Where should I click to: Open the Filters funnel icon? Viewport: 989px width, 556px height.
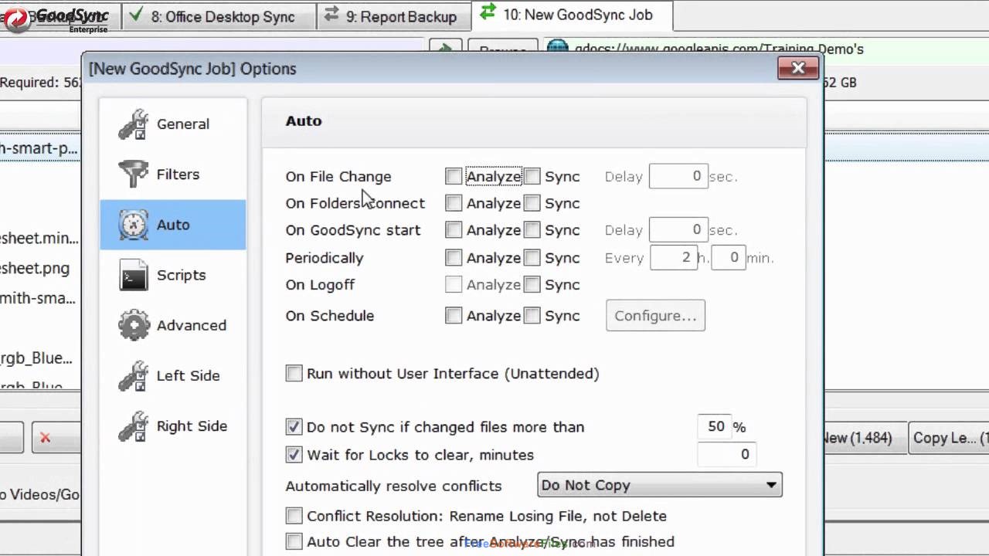point(133,175)
